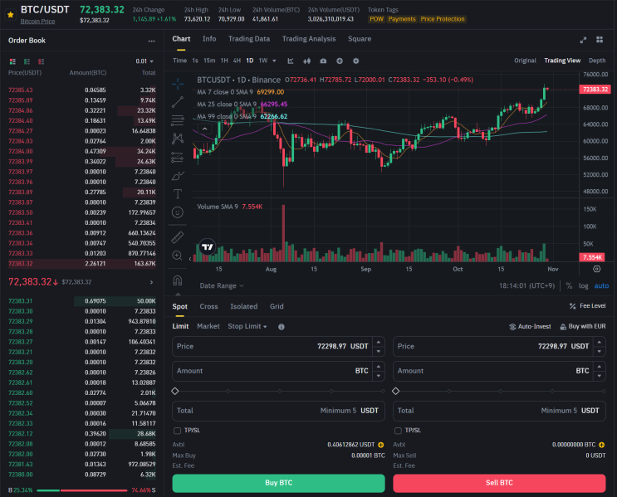The height and width of the screenshot is (497, 617).
Task: Select the sell-orders-only order book view icon
Action: 41,61
